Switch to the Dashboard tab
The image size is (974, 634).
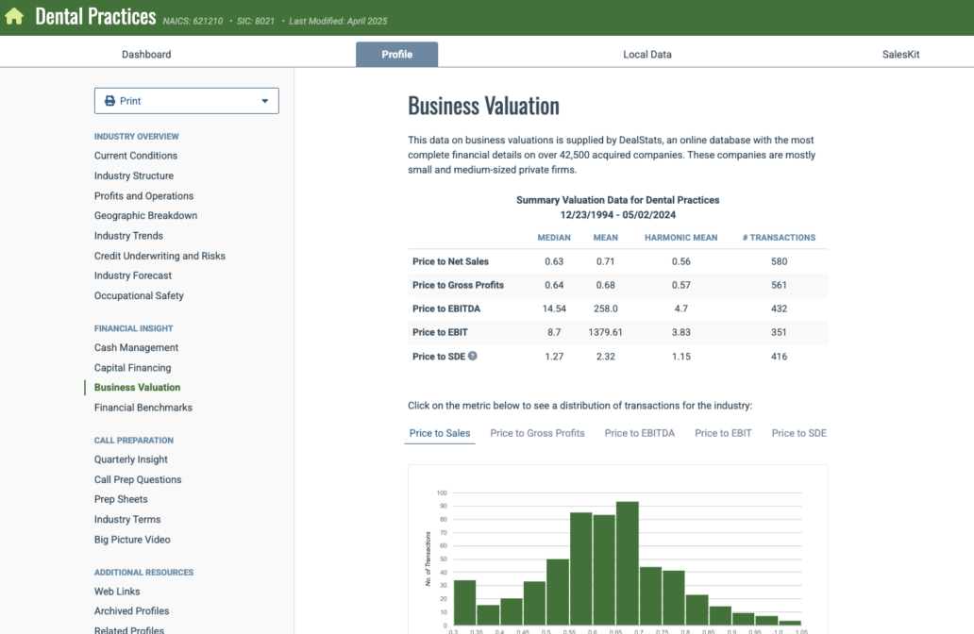[146, 55]
